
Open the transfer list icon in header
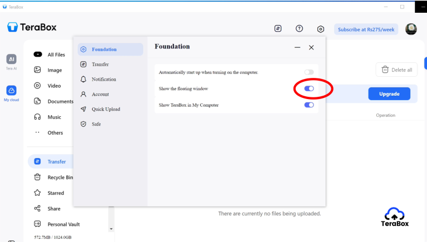[x=278, y=28]
